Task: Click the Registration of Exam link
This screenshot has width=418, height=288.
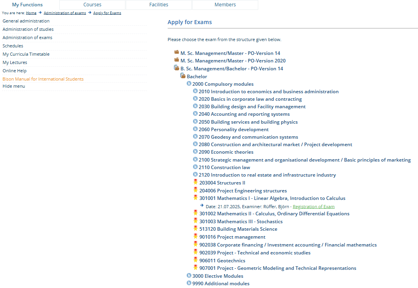Action: click(x=314, y=207)
